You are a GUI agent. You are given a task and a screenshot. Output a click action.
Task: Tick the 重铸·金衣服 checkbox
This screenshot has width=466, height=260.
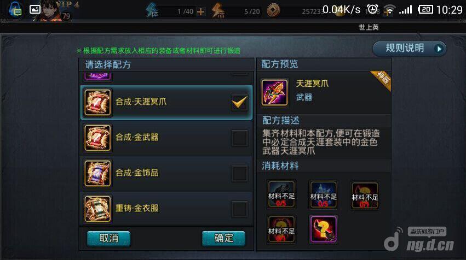pyautogui.click(x=239, y=209)
